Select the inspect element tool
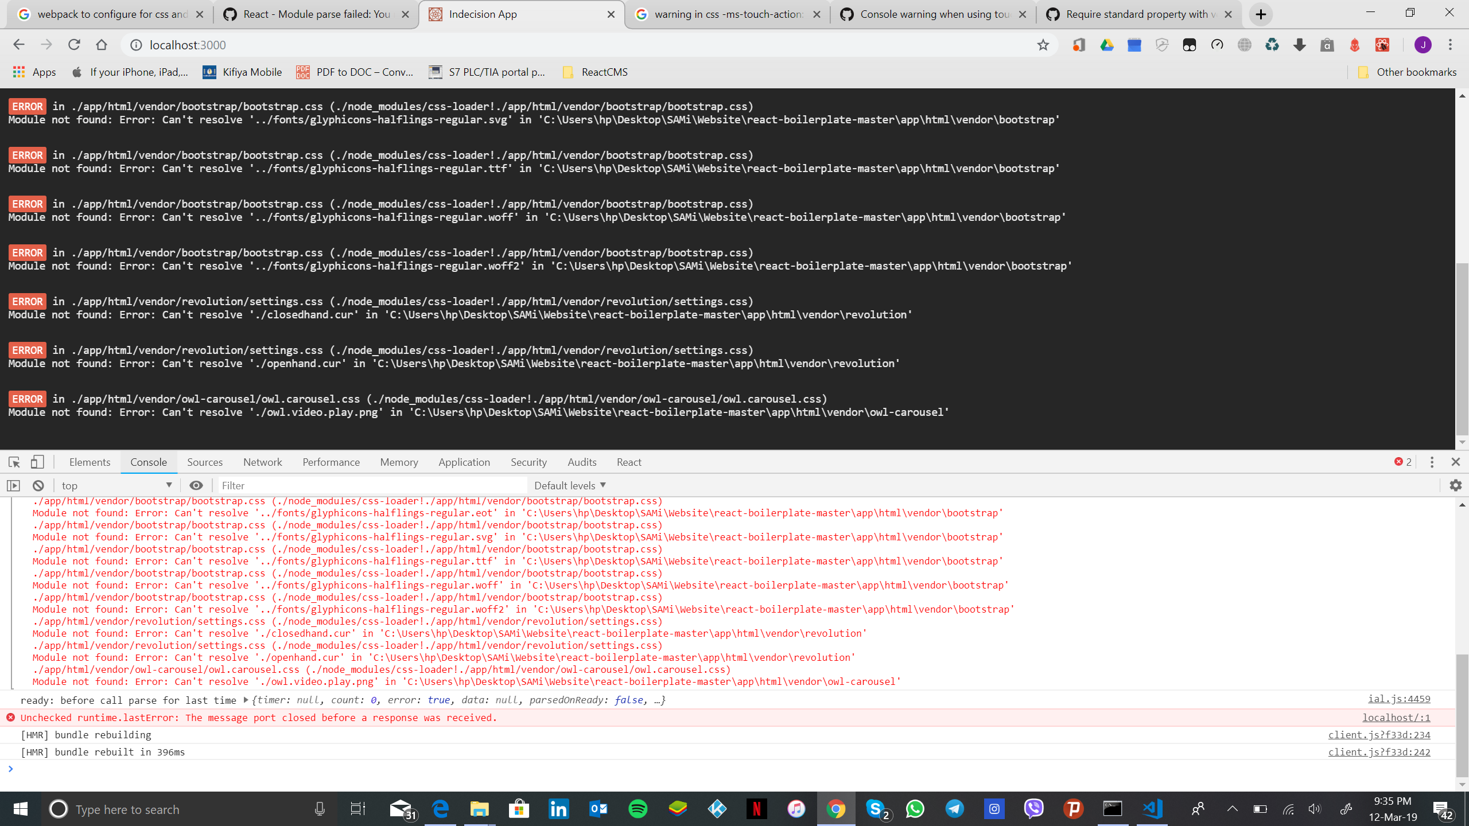Viewport: 1469px width, 826px height. click(x=13, y=462)
